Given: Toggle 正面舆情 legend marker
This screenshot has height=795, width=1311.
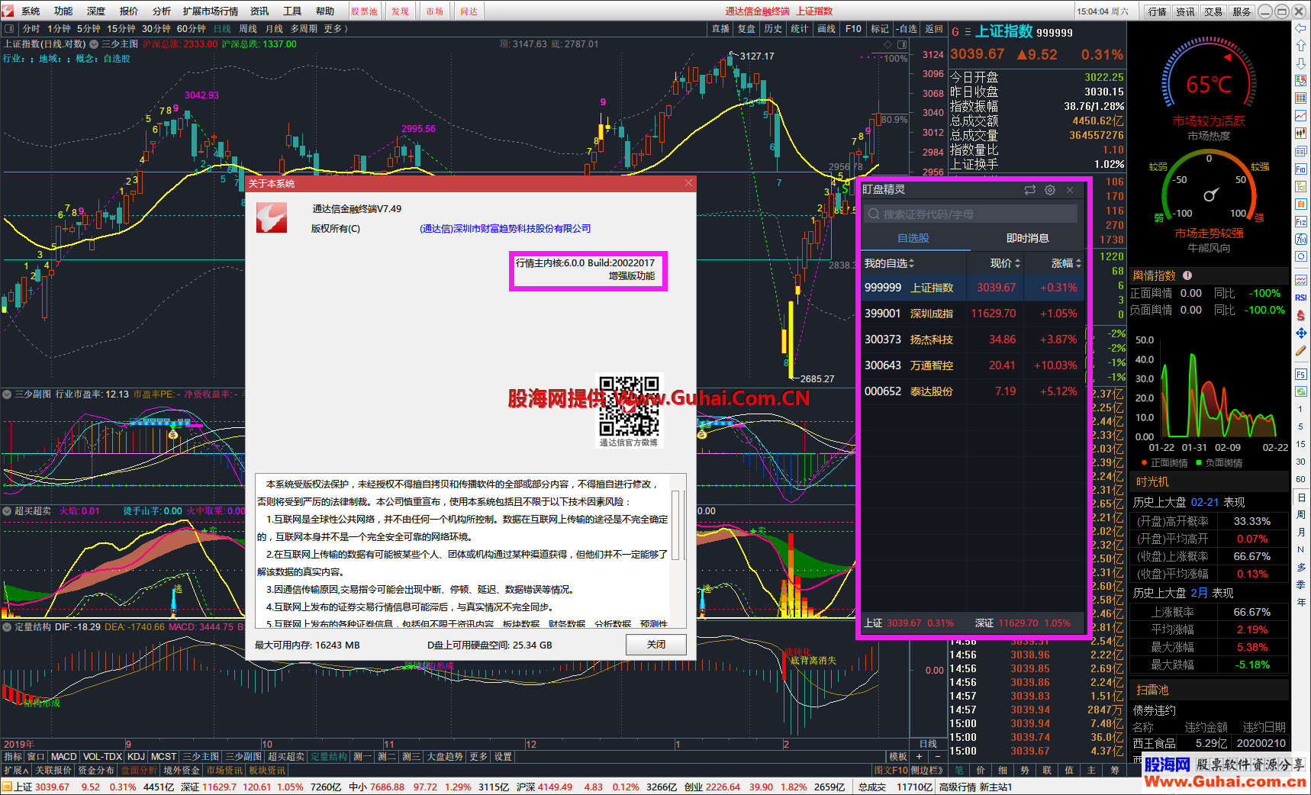Looking at the screenshot, I should [1145, 463].
